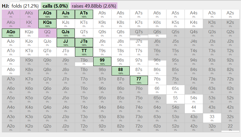
Task: Select the QQ hand cell
Action: [x=47, y=33]
